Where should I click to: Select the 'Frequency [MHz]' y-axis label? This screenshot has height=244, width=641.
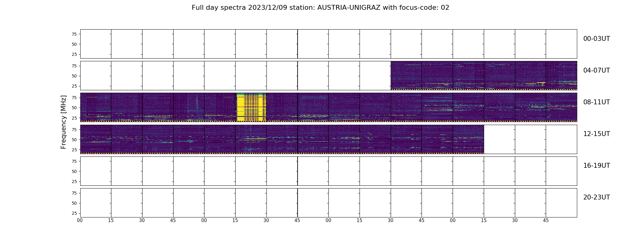point(63,122)
